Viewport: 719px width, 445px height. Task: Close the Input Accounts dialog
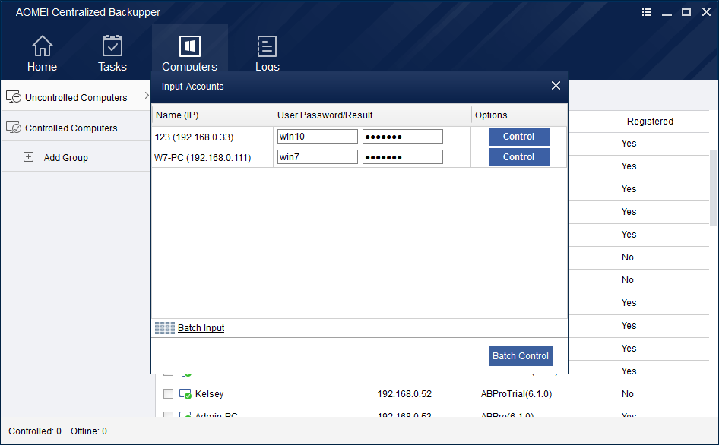[x=556, y=86]
